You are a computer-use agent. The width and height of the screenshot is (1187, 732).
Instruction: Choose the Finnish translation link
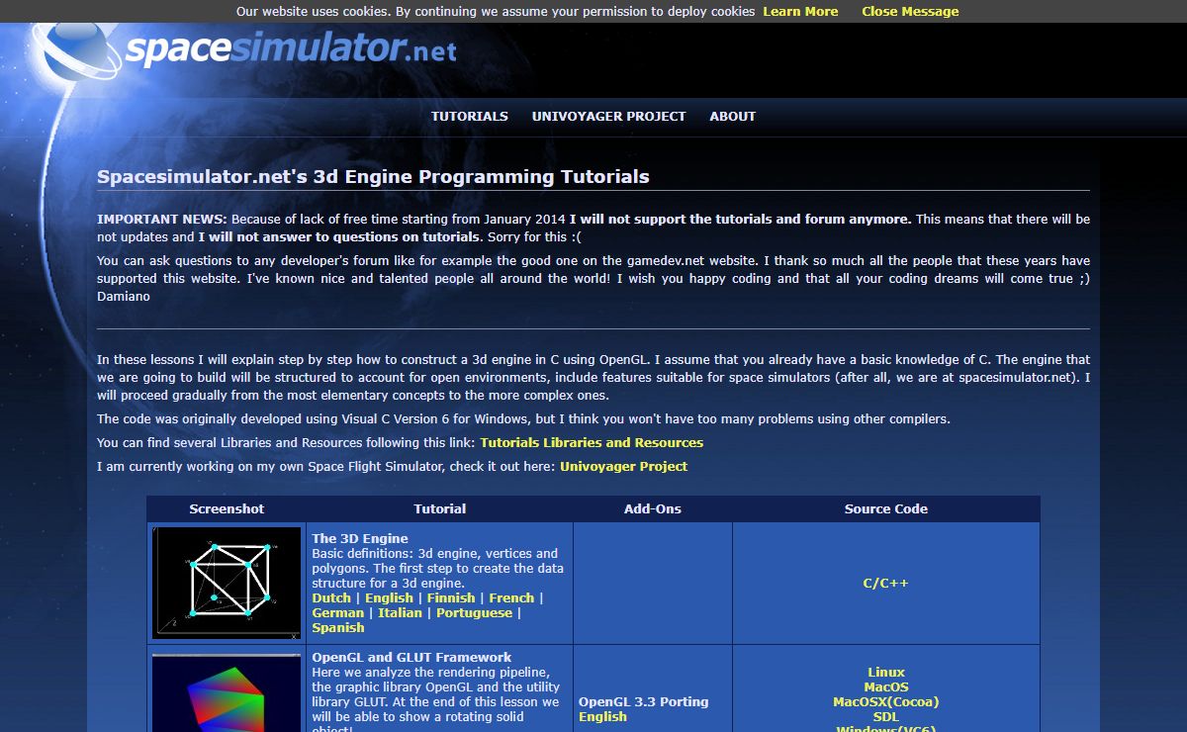tap(452, 598)
